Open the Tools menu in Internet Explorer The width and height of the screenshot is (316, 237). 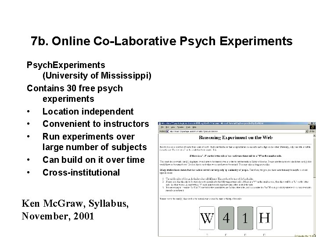point(188,127)
